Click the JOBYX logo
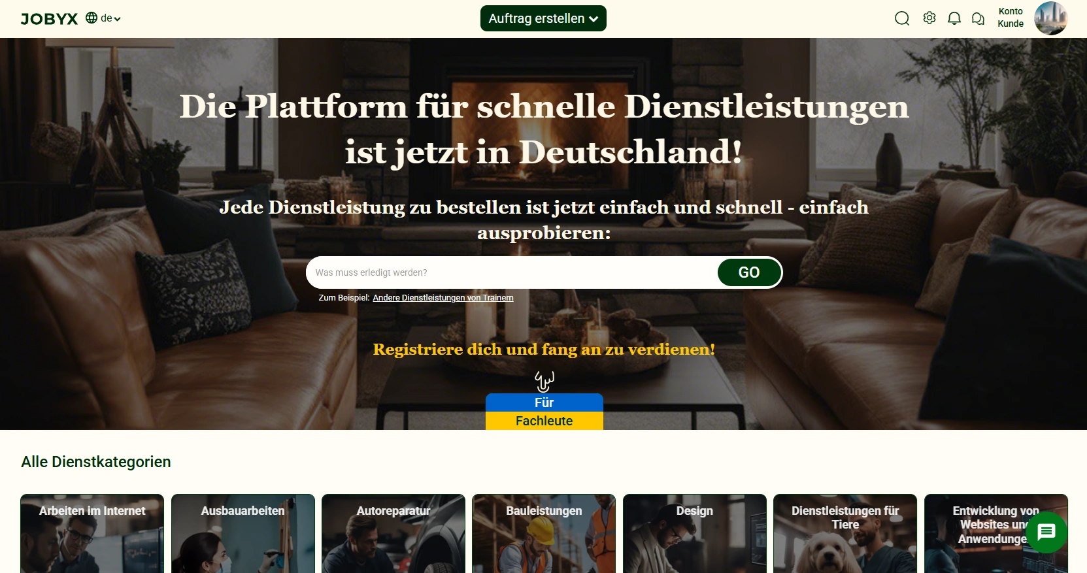This screenshot has width=1087, height=573. coord(49,19)
